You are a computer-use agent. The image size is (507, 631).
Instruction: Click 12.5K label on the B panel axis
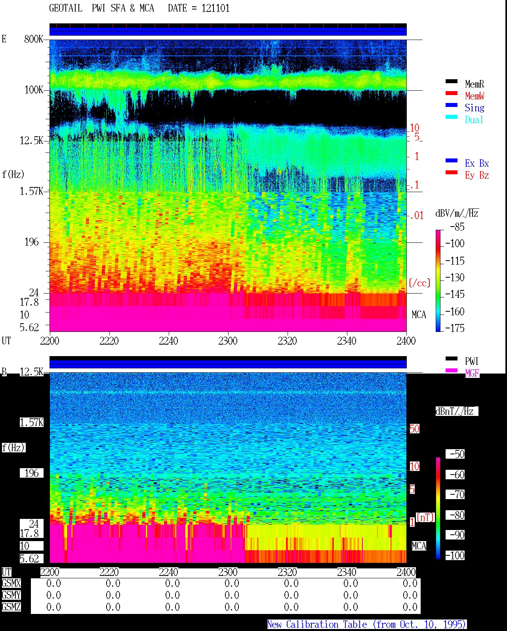[32, 372]
